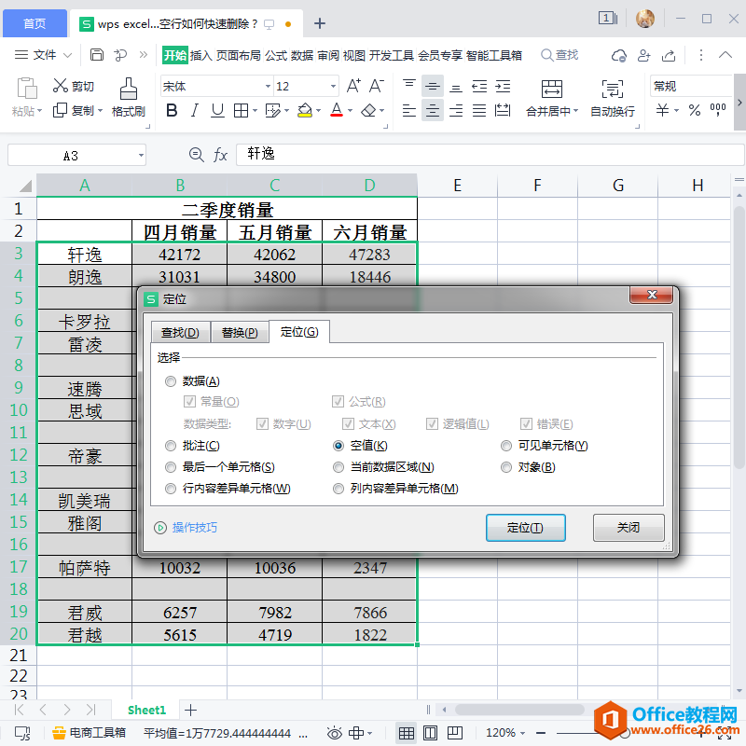746x746 pixels.
Task: Select the 对象(B) radio option
Action: (x=506, y=467)
